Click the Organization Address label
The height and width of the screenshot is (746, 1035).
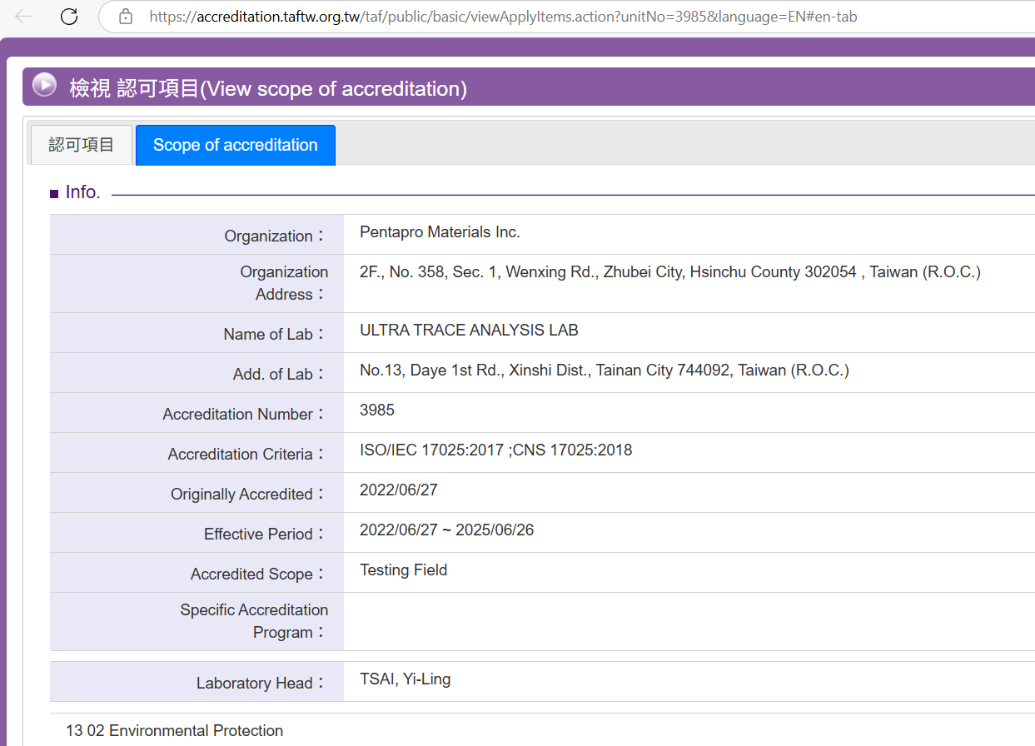pos(284,283)
